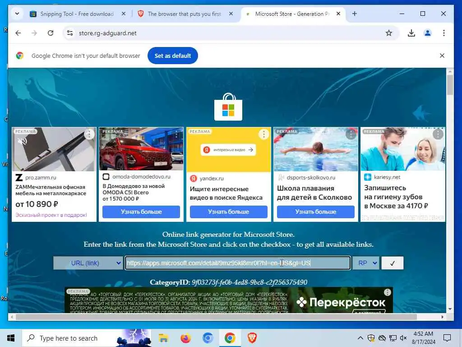Open options menu on pro.zamm.ru ad
The height and width of the screenshot is (347, 462).
click(89, 134)
